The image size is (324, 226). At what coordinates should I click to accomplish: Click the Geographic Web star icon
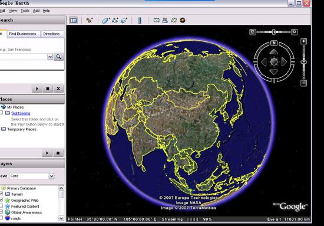tap(8, 201)
